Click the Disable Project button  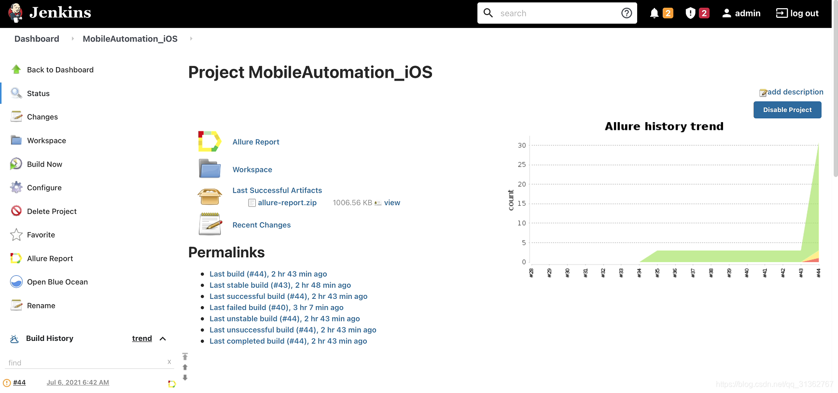(787, 110)
